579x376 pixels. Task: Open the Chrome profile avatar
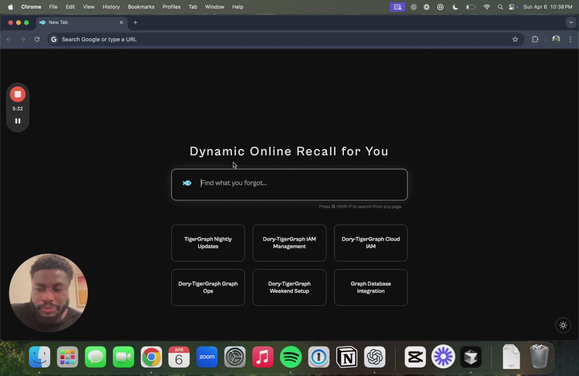tap(555, 39)
